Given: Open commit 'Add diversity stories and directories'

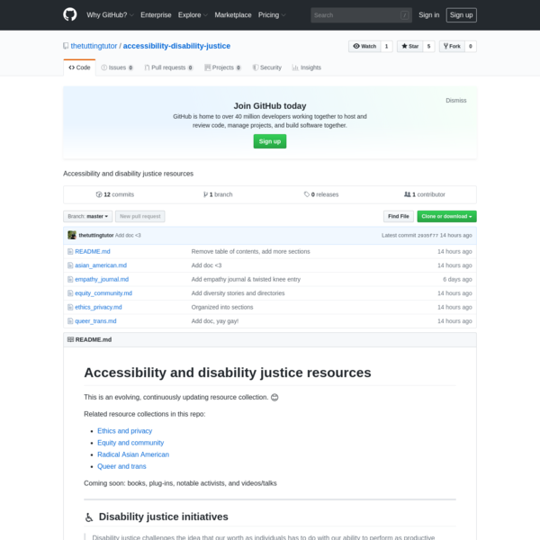Looking at the screenshot, I should 238,293.
